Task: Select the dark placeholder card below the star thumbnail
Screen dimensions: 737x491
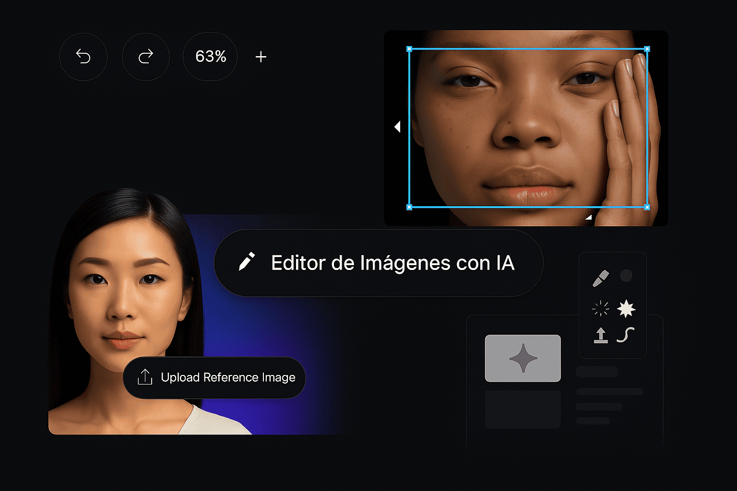Action: click(523, 409)
